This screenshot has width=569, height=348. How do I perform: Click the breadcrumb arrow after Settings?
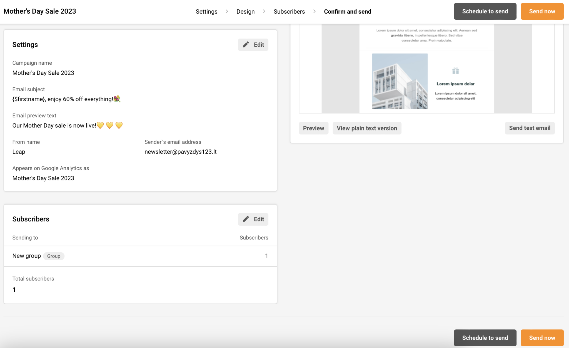tap(227, 11)
